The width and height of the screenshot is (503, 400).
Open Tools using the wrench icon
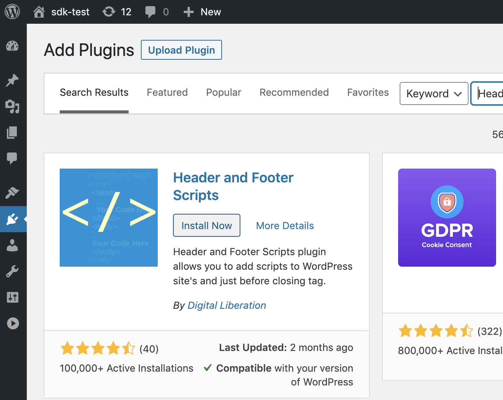pyautogui.click(x=12, y=271)
